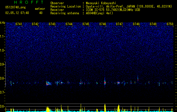Image resolution: width=177 pixels, height=112 pixels.
Task: Click the date stamp 02.05.12 07:40
Action: [x=17, y=13]
